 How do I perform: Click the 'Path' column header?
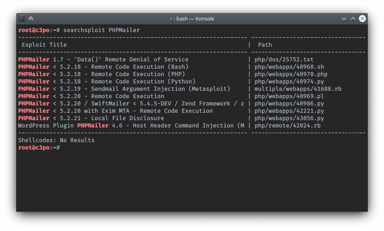[x=265, y=45]
